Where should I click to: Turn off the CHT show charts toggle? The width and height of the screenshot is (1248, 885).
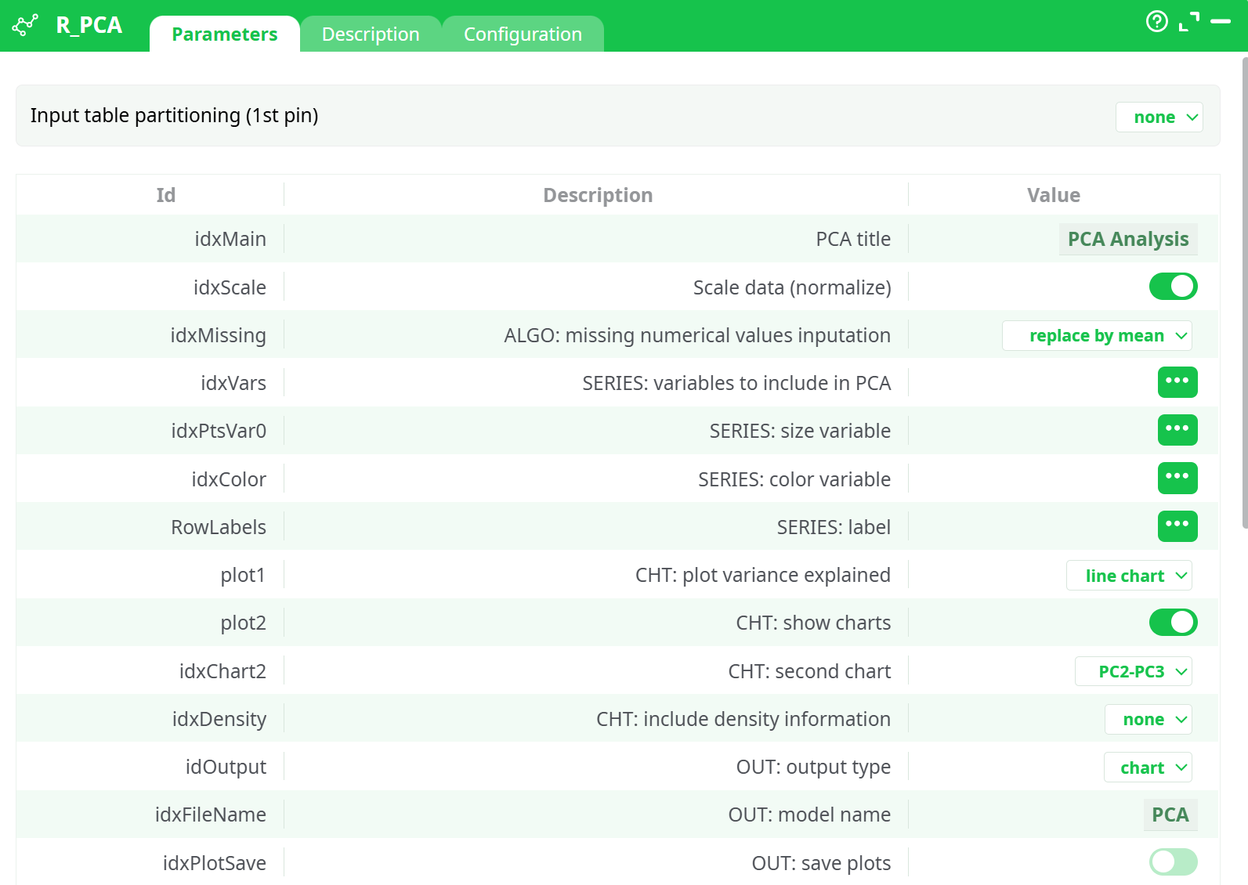(x=1173, y=623)
